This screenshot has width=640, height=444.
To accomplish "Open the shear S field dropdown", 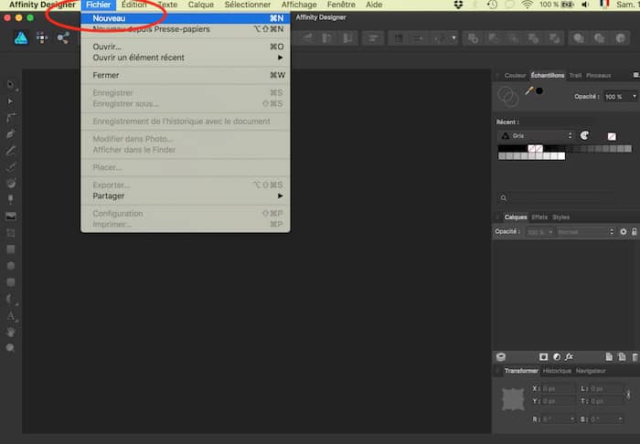I will (x=620, y=419).
